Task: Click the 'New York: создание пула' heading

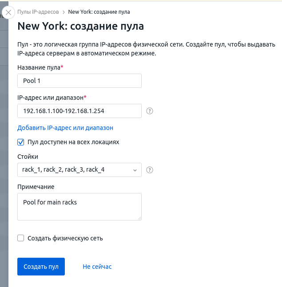Action: pyautogui.click(x=80, y=26)
